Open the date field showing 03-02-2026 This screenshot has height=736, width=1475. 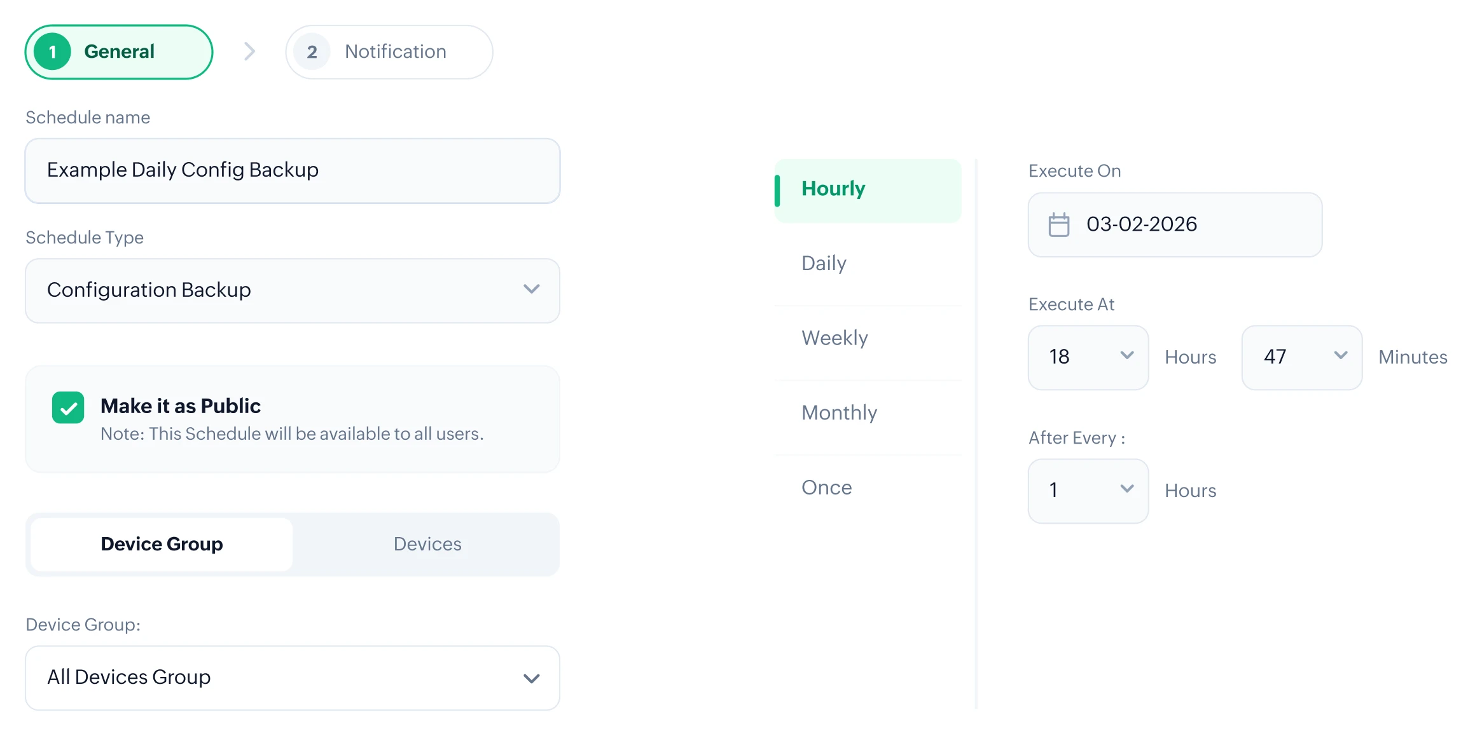(1174, 224)
